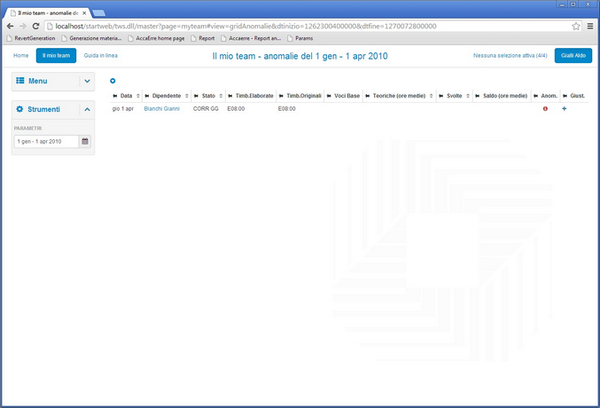The width and height of the screenshot is (600, 408).
Task: Open the Report bookmark
Action: pyautogui.click(x=203, y=38)
